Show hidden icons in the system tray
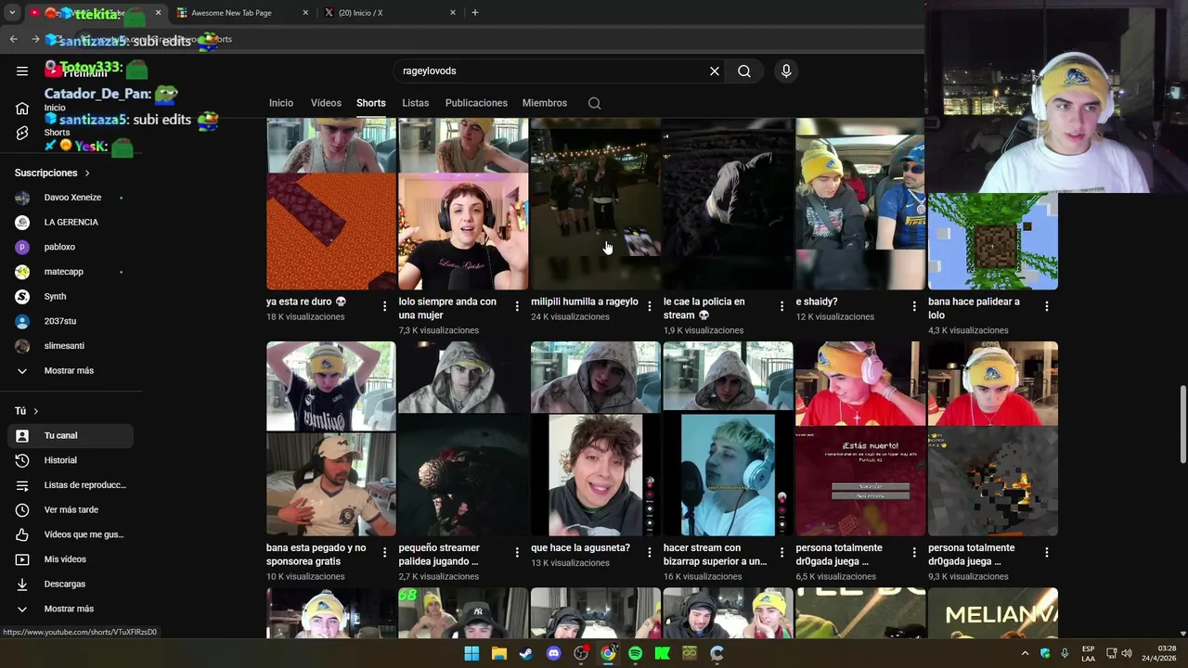 1025,653
